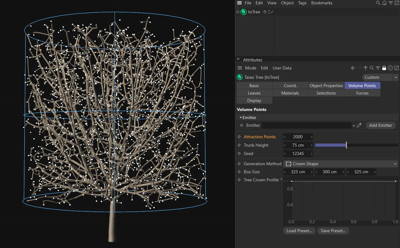Screen dimensions: 400x248
Task: Click the Attributes up arrow
Action: [366, 68]
